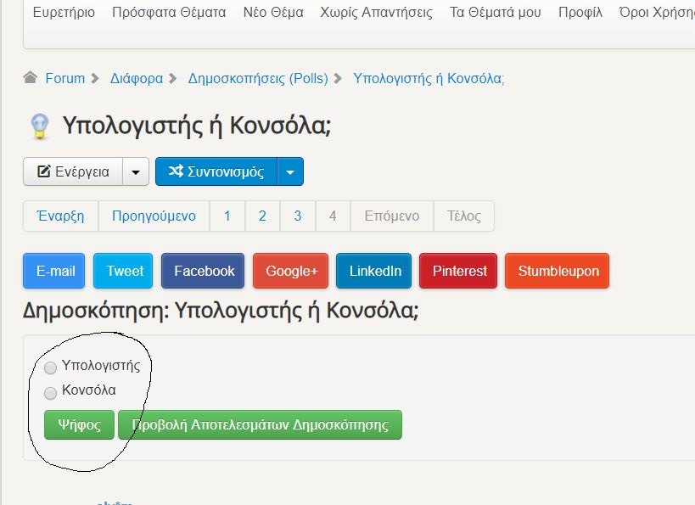Share topic on Pinterest
The width and height of the screenshot is (695, 505).
point(459,272)
